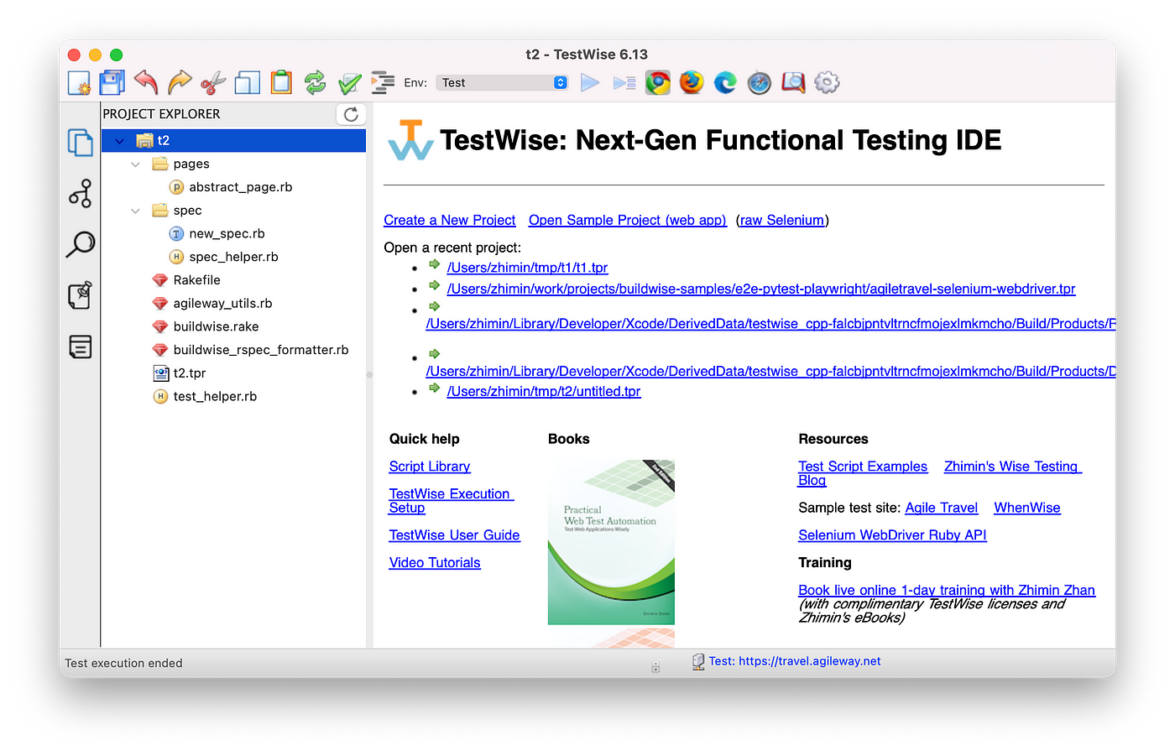Click the indented lines navigation icon
The image size is (1175, 756).
[383, 82]
